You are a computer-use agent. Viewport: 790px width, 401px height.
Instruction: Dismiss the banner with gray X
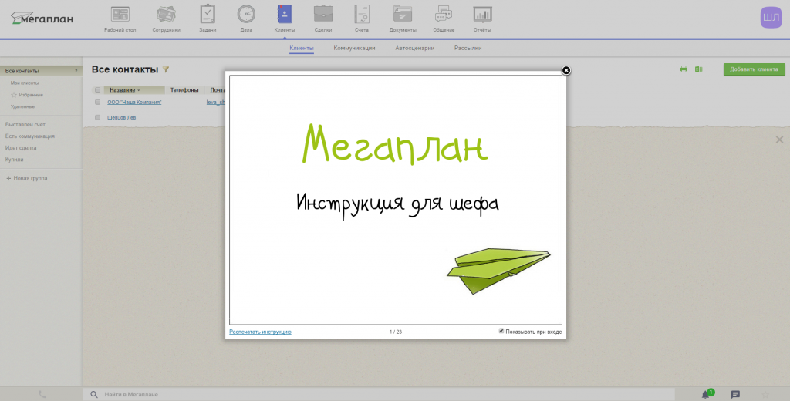click(x=779, y=140)
